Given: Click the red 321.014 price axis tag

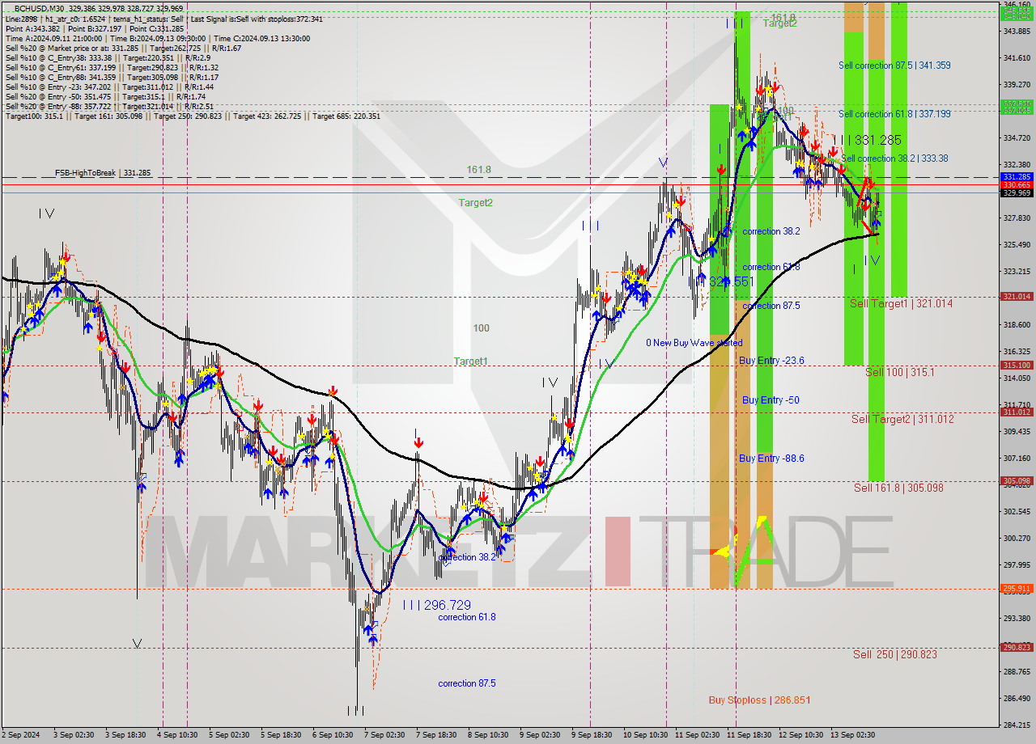Looking at the screenshot, I should pos(1017,297).
